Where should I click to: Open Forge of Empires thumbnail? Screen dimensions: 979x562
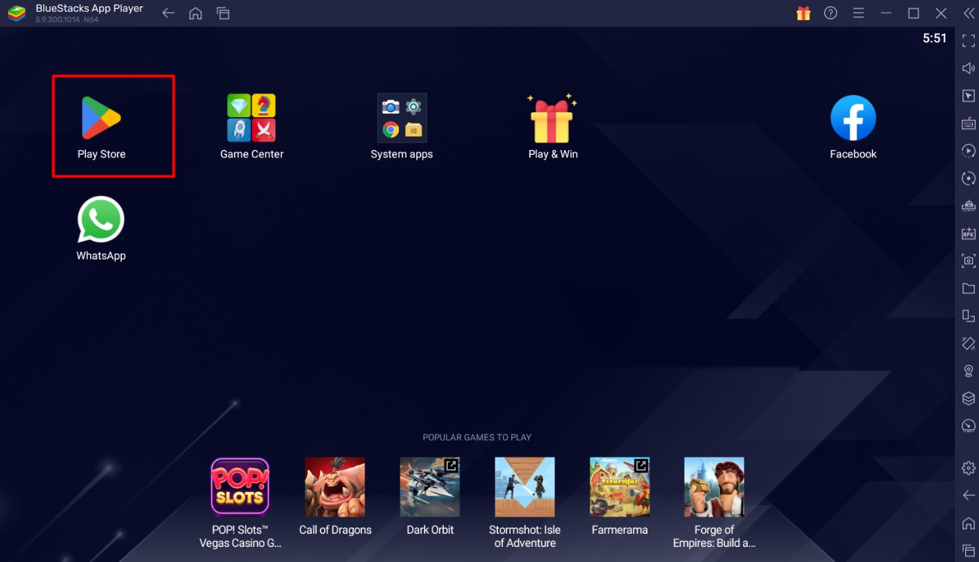tap(714, 487)
